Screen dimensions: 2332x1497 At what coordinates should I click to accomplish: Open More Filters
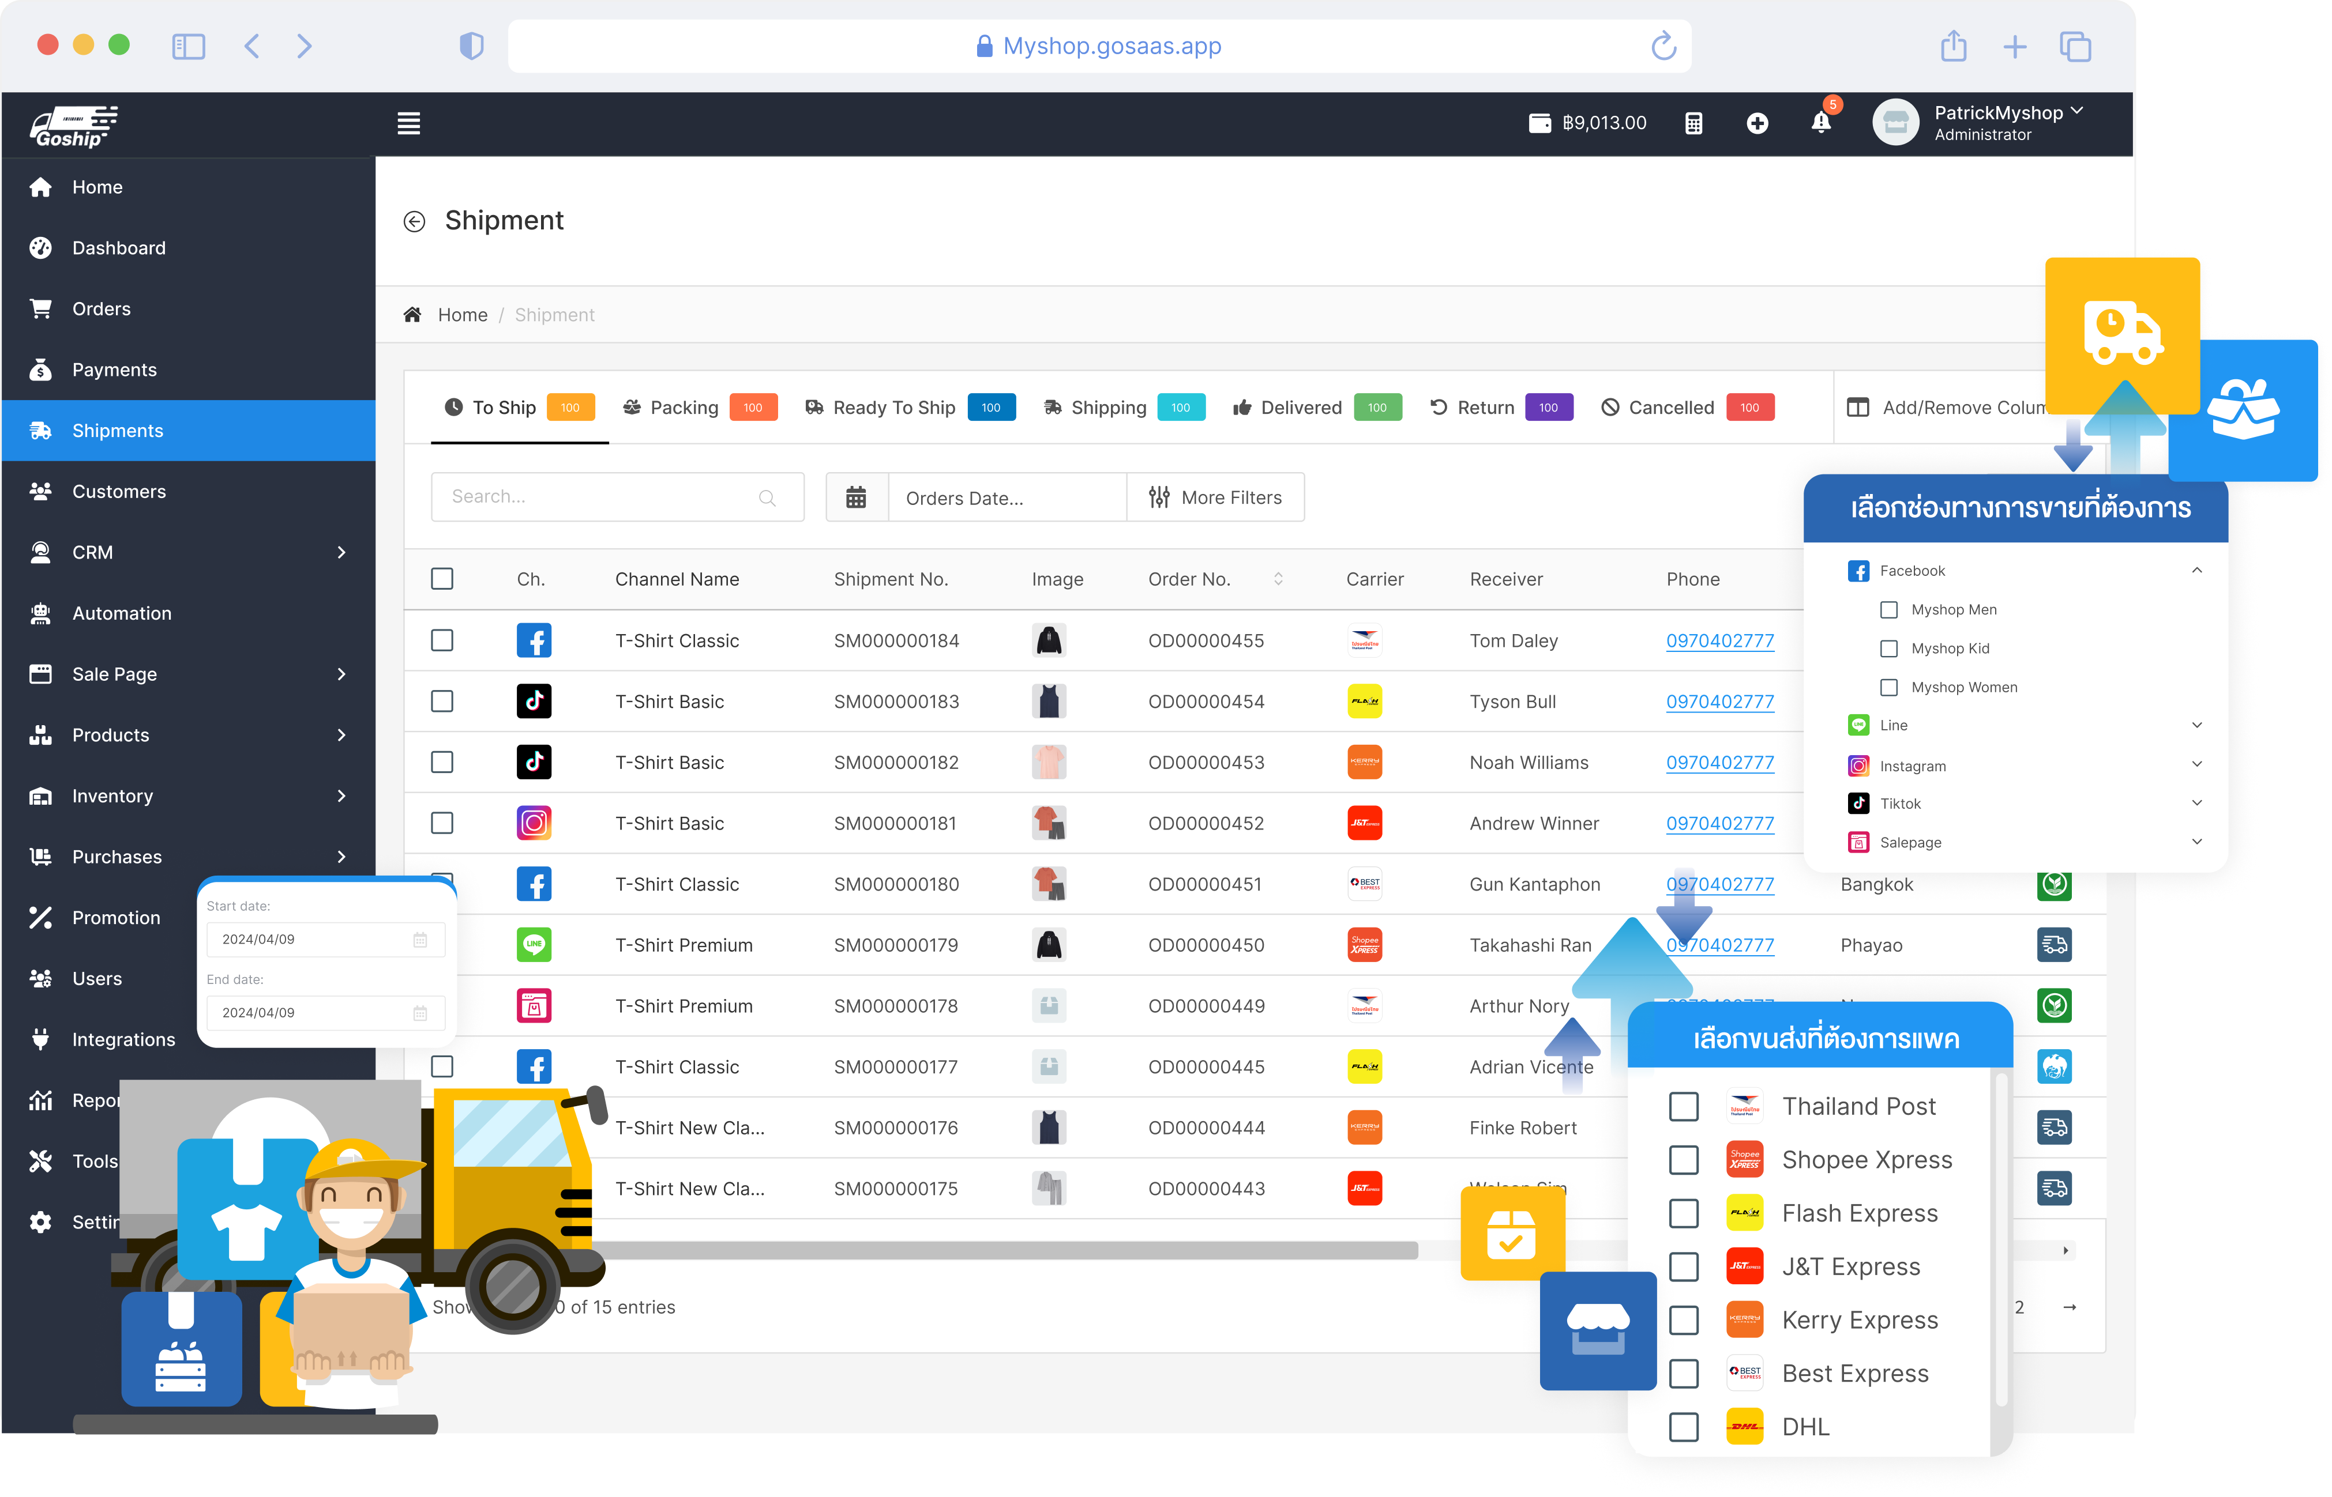[1215, 497]
